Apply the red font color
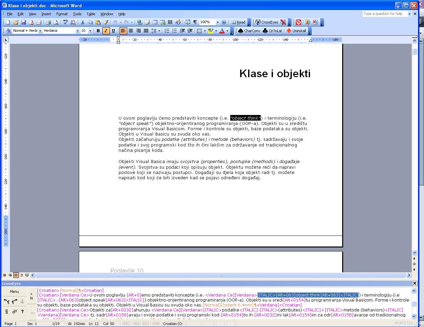424x327 pixels. click(x=222, y=31)
